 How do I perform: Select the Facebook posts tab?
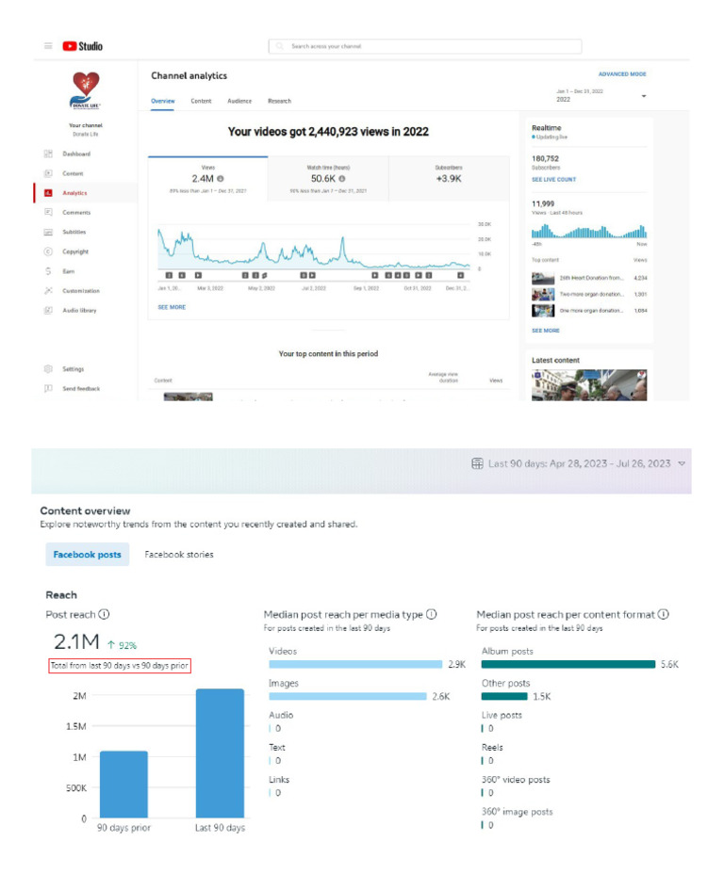click(87, 555)
